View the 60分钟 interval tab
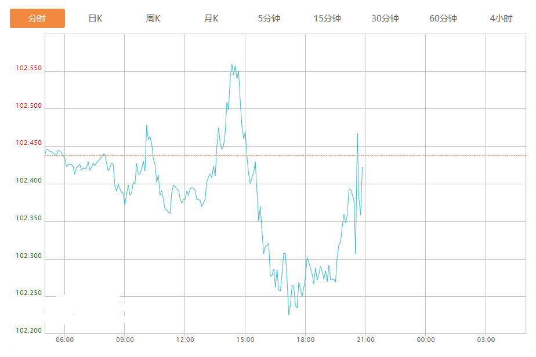Image resolution: width=536 pixels, height=357 pixels. click(x=443, y=18)
